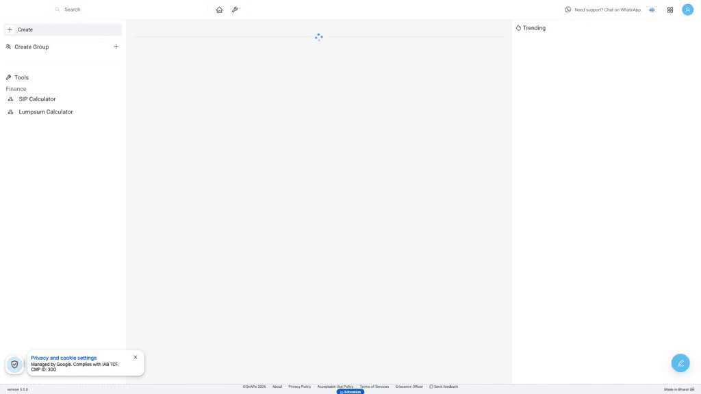
Task: Click the blue Education badge at bottom
Action: pyautogui.click(x=350, y=392)
